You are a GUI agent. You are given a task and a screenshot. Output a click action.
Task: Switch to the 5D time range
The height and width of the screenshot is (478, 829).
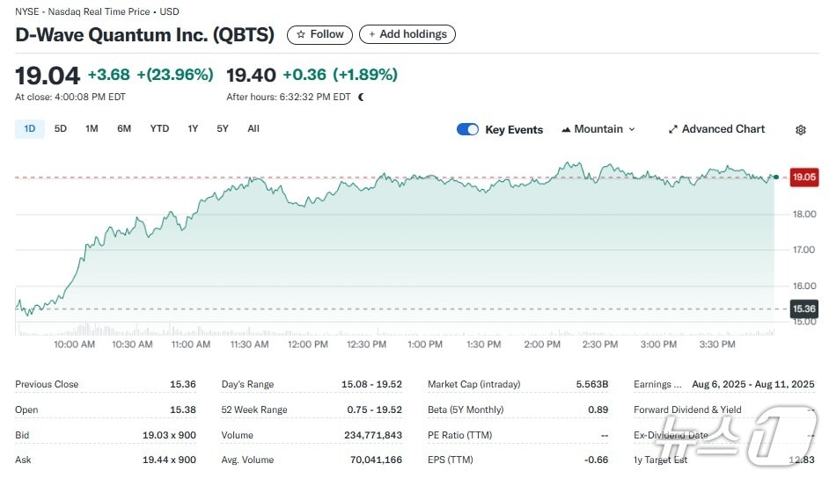pyautogui.click(x=61, y=129)
